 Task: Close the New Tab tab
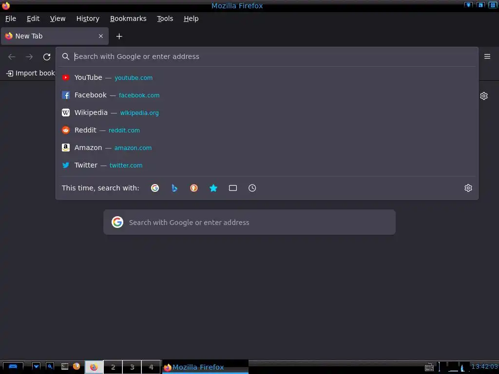point(101,36)
